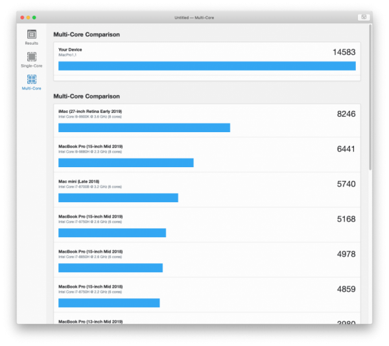Click the 'Your Device' label
Screen dimensions: 389x346
70,50
